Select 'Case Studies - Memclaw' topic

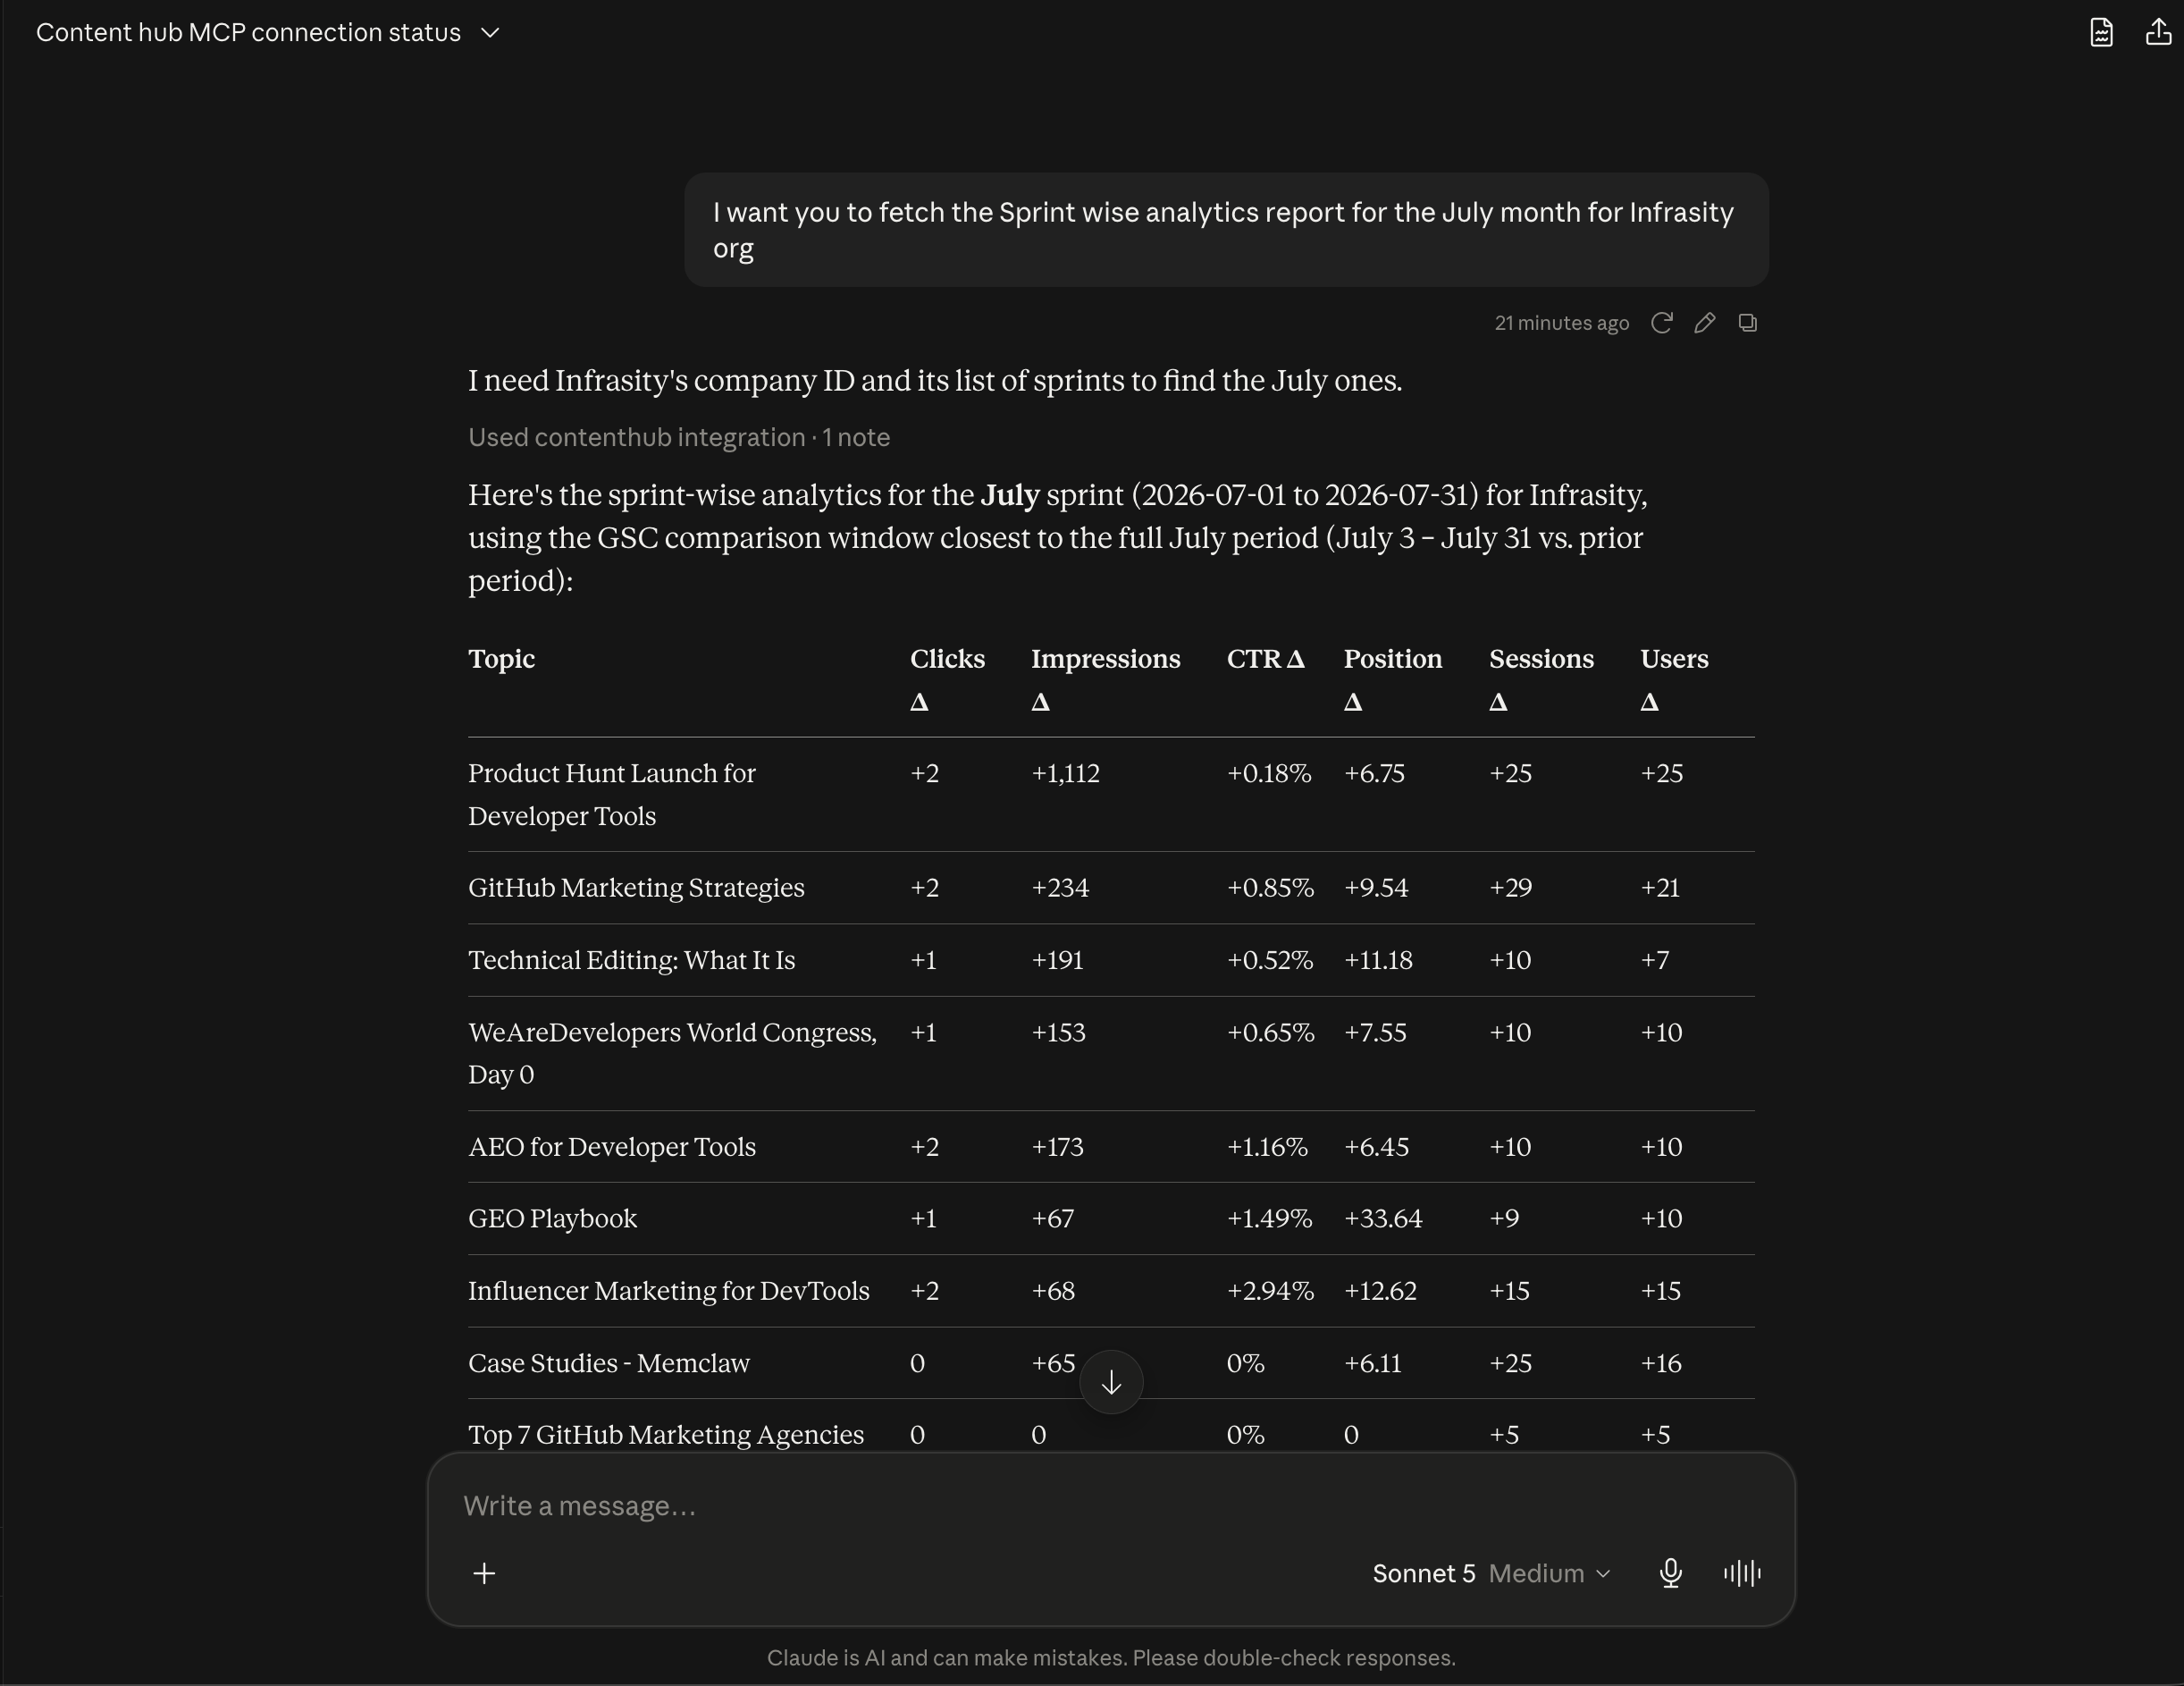[x=609, y=1362]
